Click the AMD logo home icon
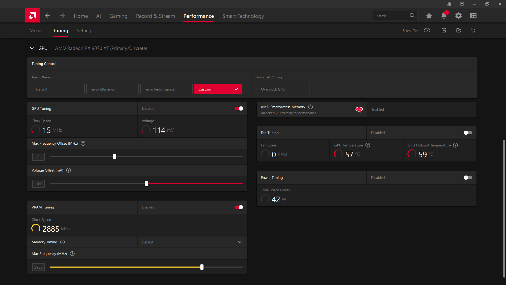 [33, 16]
